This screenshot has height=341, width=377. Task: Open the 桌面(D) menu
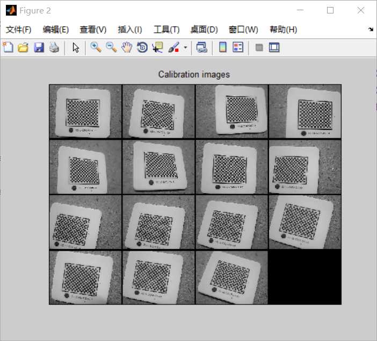(204, 30)
